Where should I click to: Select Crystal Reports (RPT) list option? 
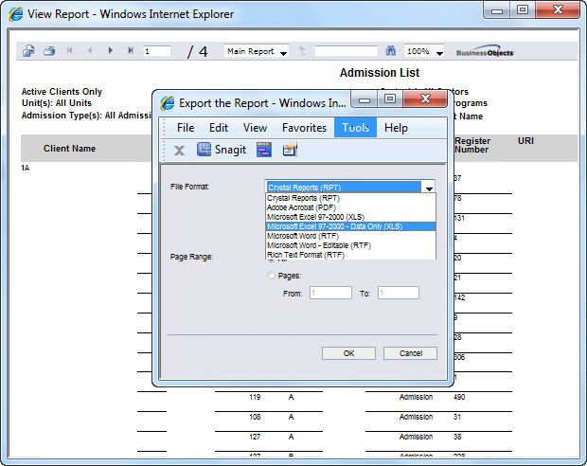(x=350, y=198)
